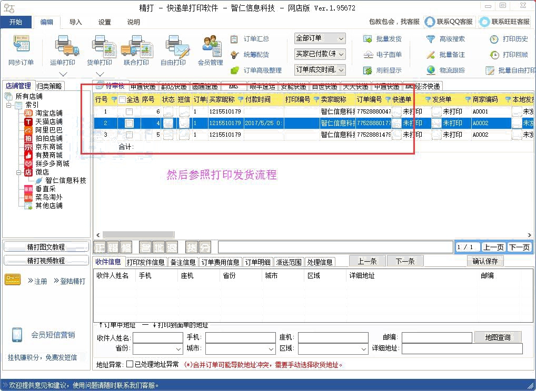The image size is (536, 391).
Task: Open 会员管理 member management
Action: click(x=210, y=46)
